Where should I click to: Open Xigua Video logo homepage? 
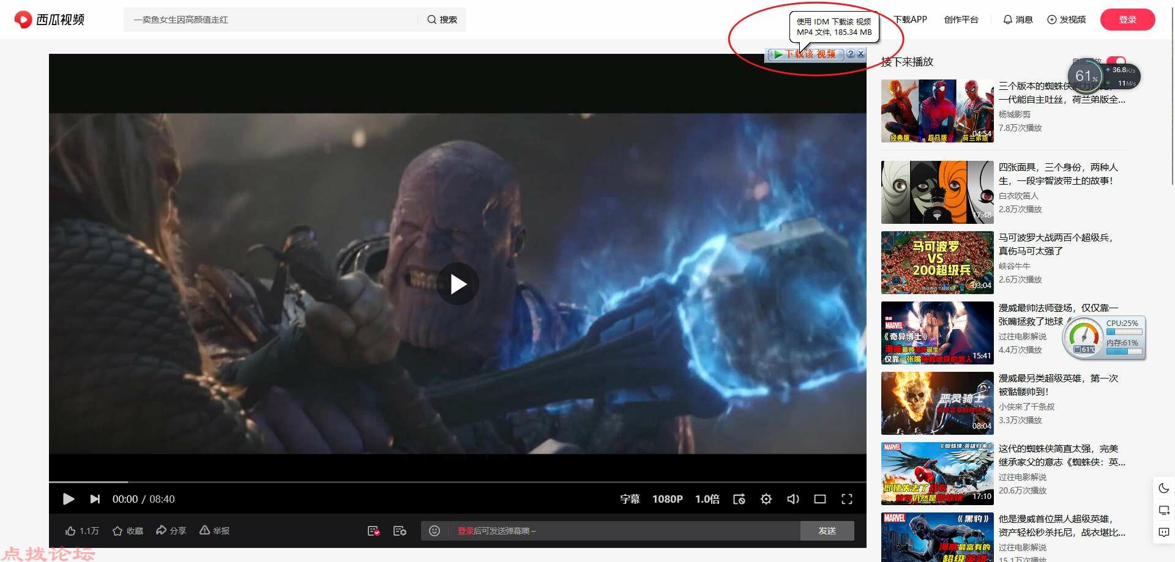(x=50, y=20)
